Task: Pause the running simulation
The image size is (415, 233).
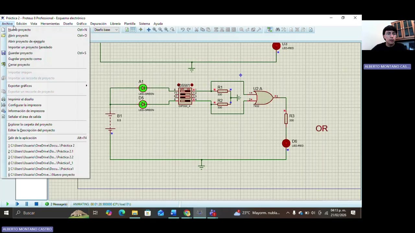Action: click(27, 204)
